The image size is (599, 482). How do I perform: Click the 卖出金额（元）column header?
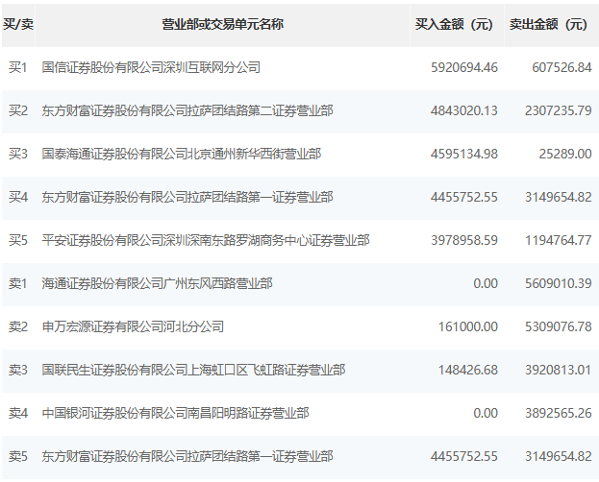coord(551,24)
